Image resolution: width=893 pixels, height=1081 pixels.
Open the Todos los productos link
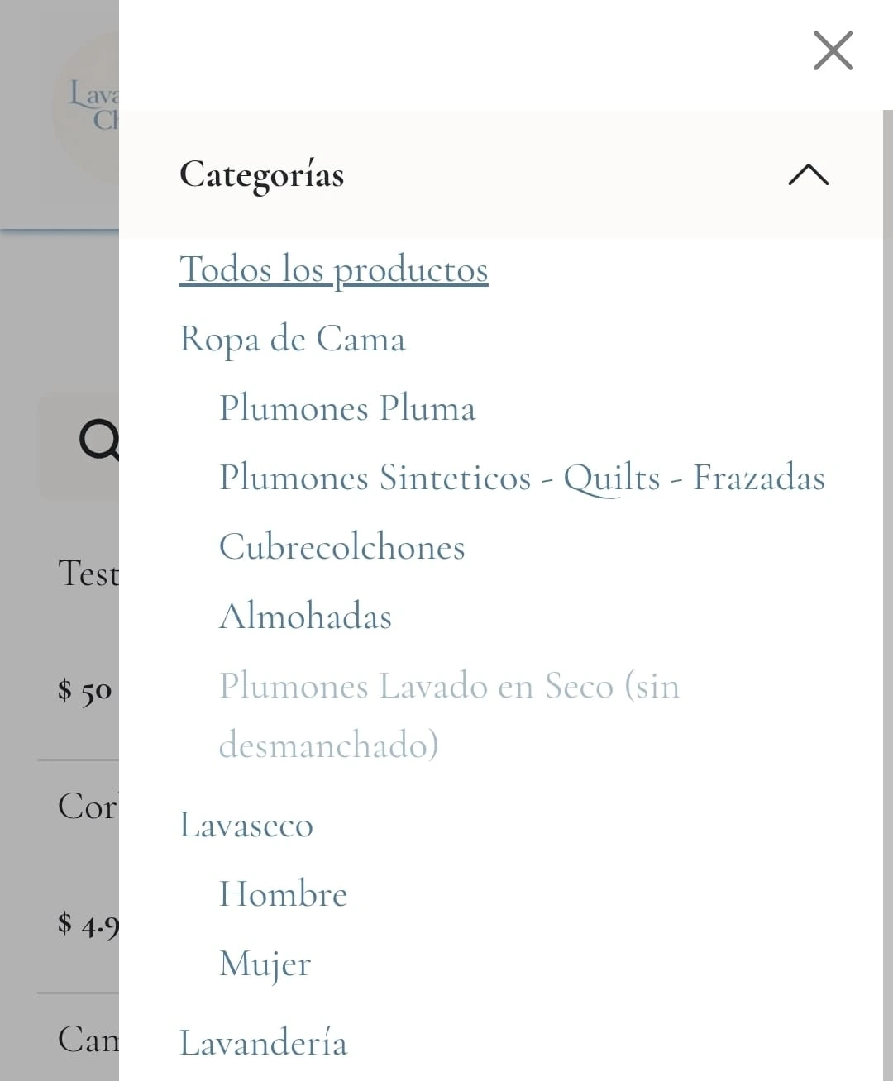(333, 269)
